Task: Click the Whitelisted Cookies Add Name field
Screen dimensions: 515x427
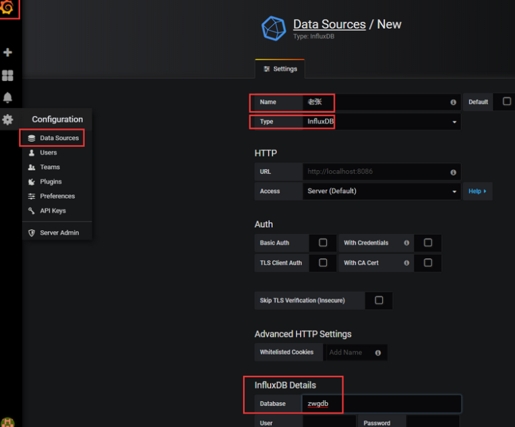Action: tap(356, 352)
